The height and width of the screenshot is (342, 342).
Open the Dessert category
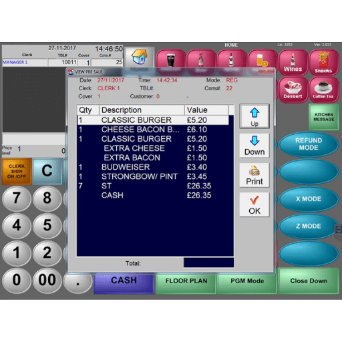(x=293, y=90)
